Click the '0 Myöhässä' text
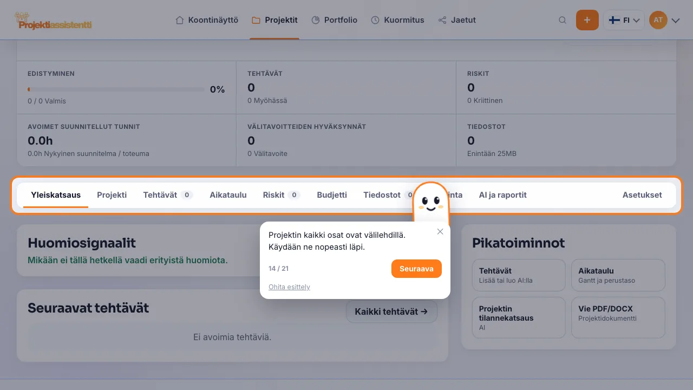693x390 pixels. click(267, 101)
